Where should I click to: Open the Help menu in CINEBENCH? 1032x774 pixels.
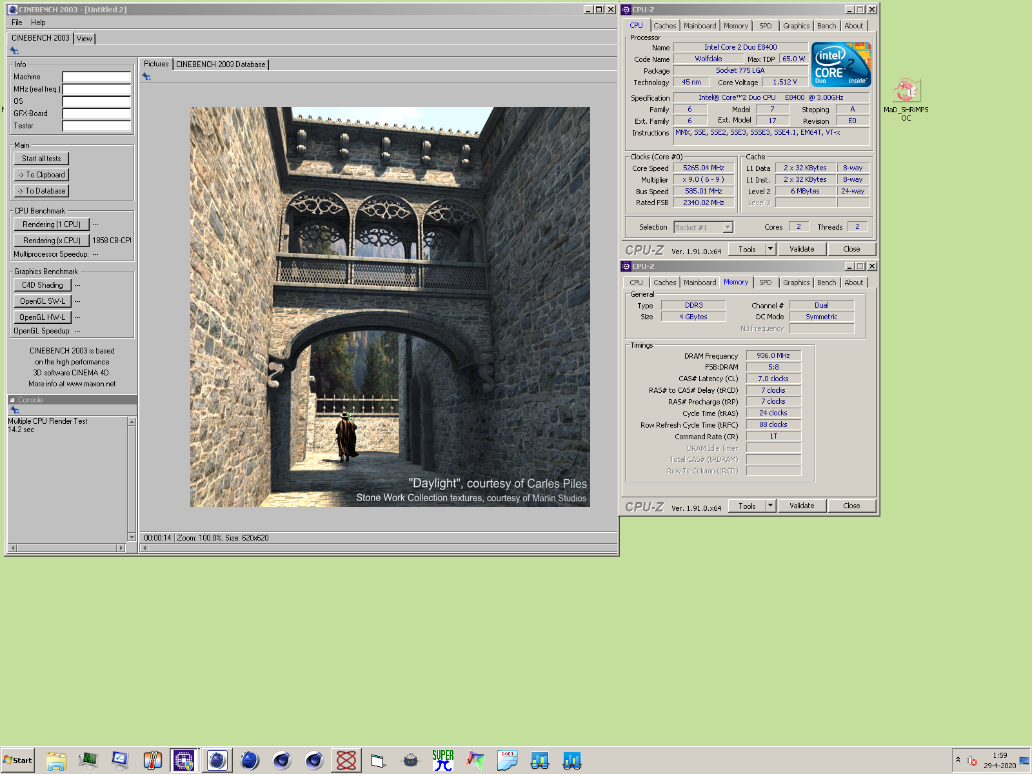tap(38, 23)
